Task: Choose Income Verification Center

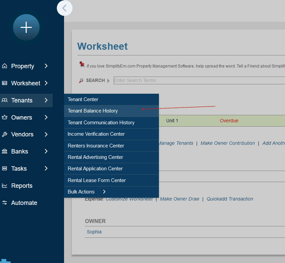Action: point(96,134)
